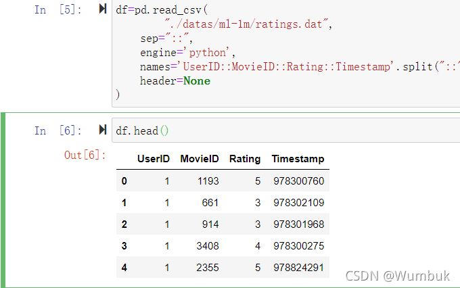Select the MovieID column header
The height and width of the screenshot is (288, 460).
tap(200, 159)
